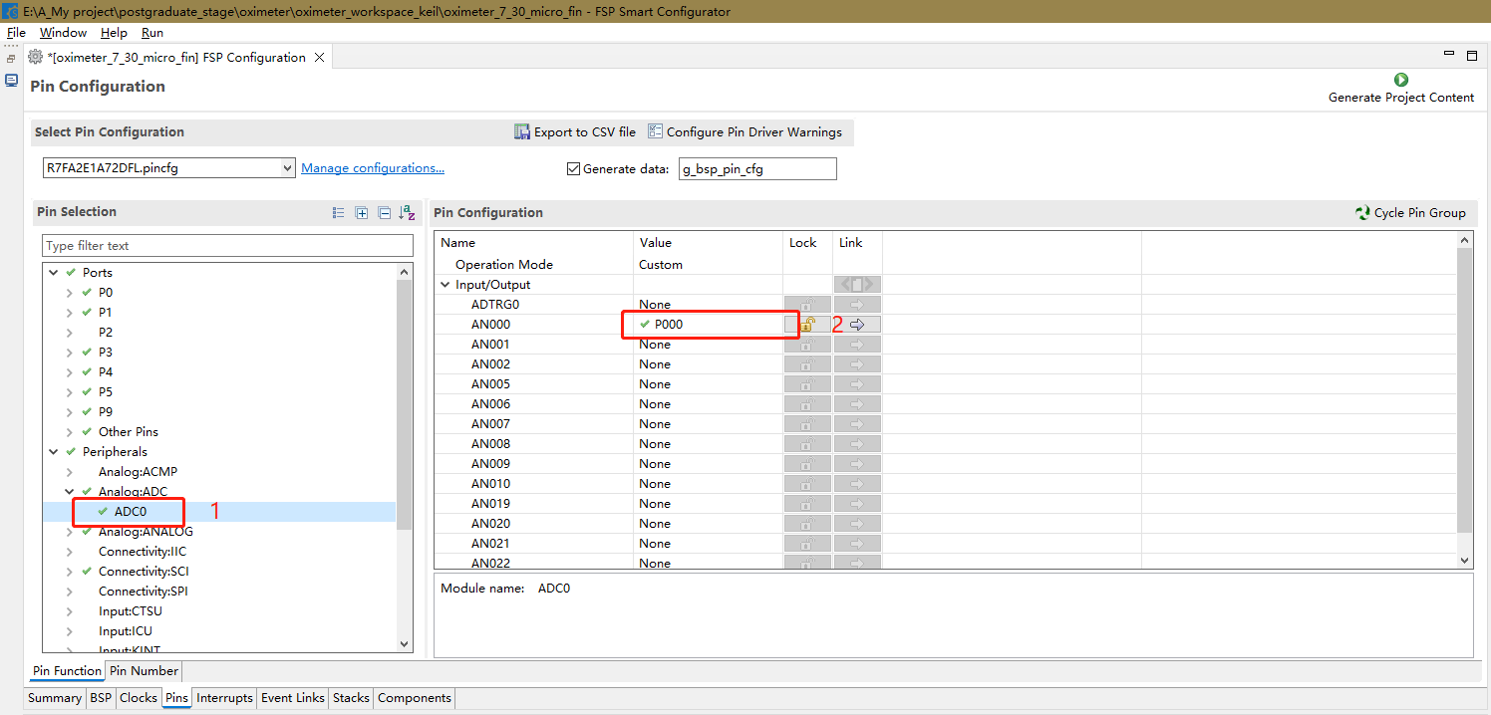Click the lock icon for AN020 row
1491x715 pixels.
807,523
